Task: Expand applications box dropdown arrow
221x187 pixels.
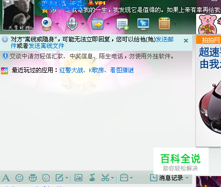Action: point(175,24)
